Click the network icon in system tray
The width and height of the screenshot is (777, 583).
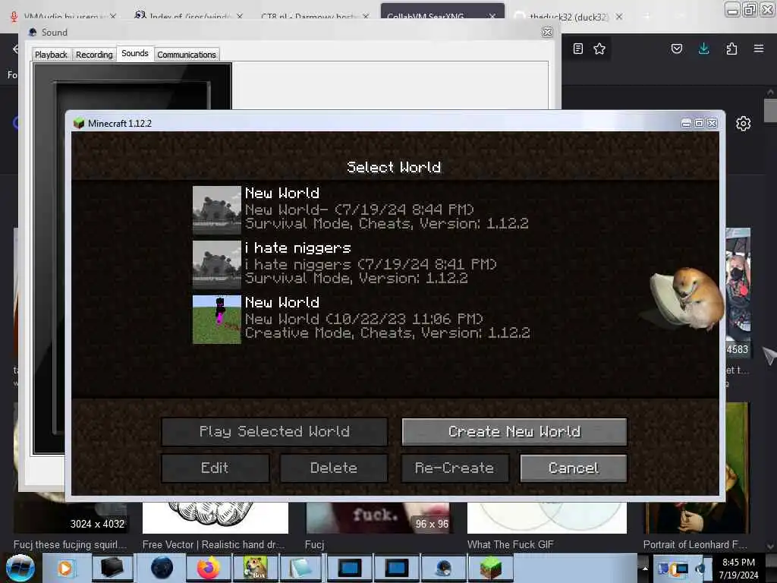point(681,568)
